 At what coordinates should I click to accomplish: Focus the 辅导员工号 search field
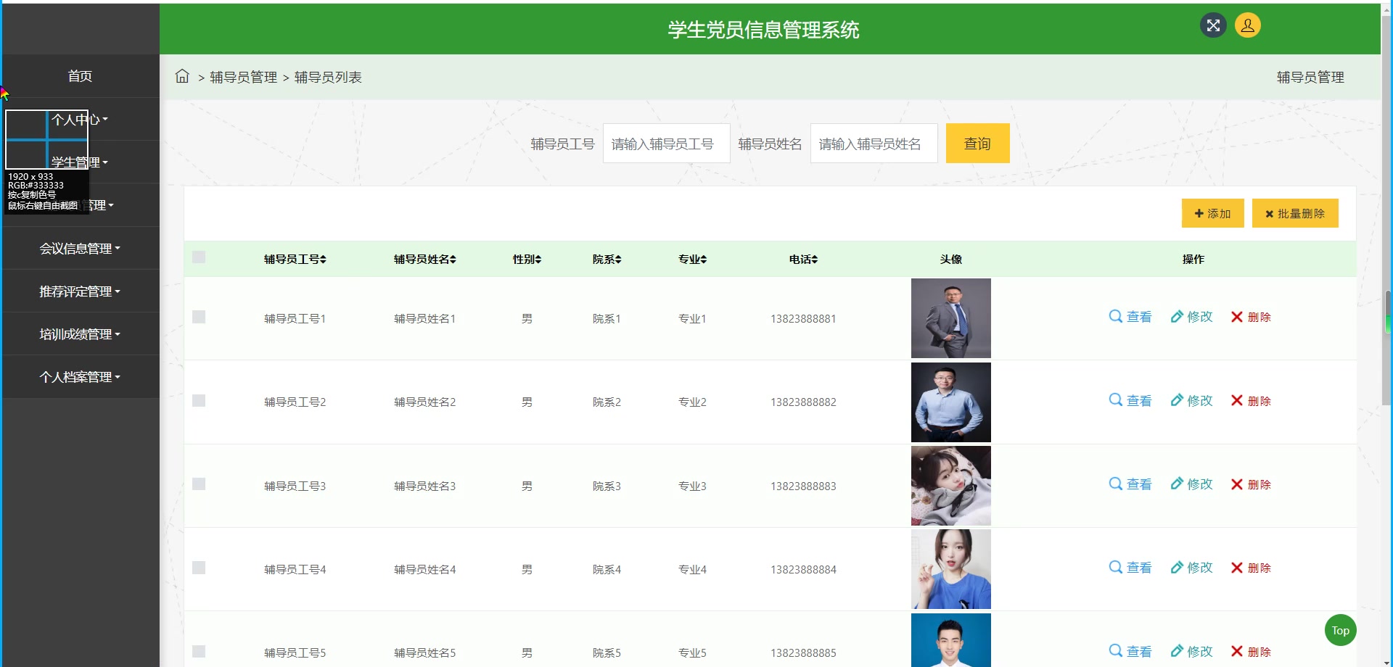[x=666, y=143]
